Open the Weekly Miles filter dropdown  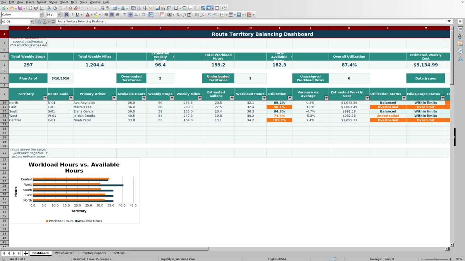click(x=199, y=98)
